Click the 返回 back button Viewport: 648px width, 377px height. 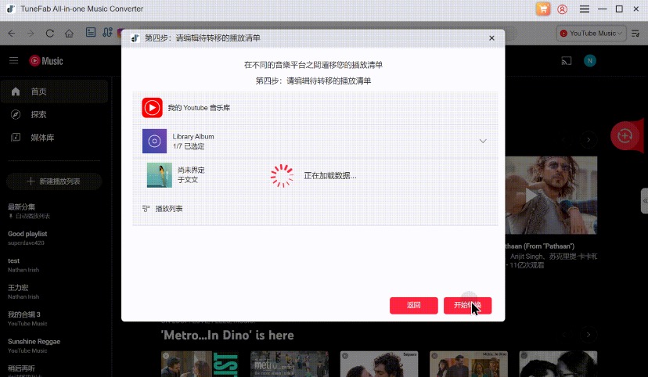point(413,306)
